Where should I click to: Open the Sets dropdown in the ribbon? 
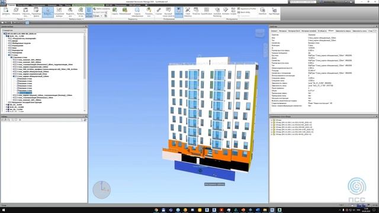coord(98,16)
